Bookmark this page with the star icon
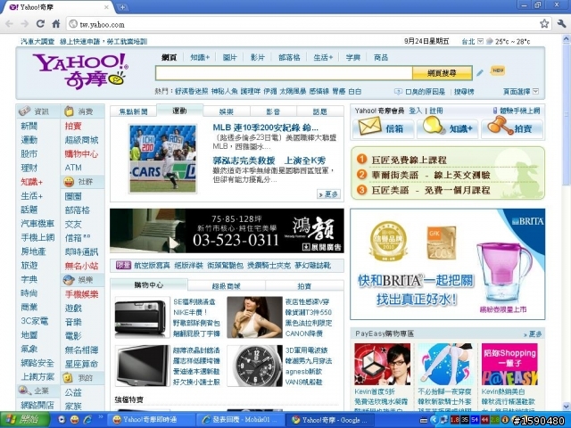 coord(544,24)
